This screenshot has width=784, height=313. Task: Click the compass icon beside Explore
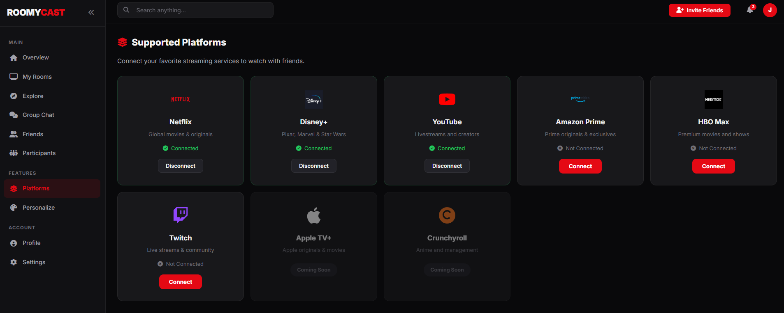point(14,96)
